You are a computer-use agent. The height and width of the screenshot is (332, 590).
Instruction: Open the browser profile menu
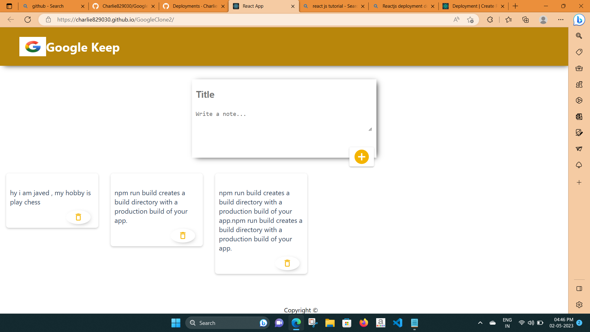tap(543, 20)
